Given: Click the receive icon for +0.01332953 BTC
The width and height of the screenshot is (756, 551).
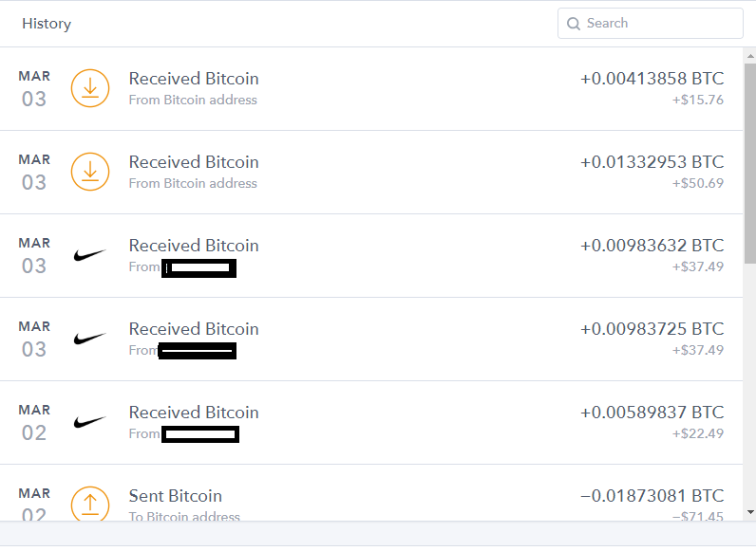Looking at the screenshot, I should pos(90,172).
